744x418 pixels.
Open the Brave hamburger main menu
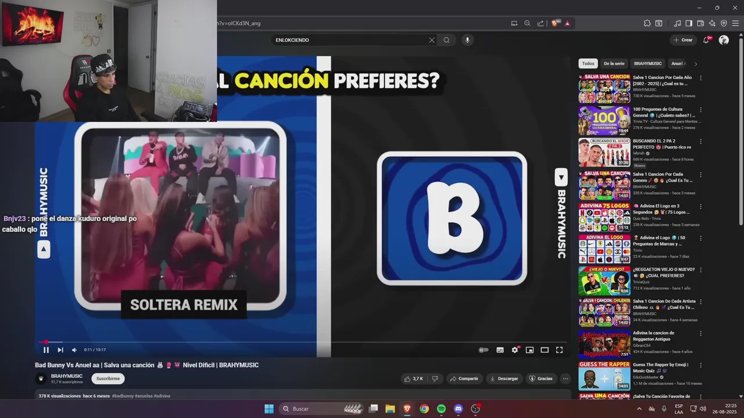coord(735,23)
